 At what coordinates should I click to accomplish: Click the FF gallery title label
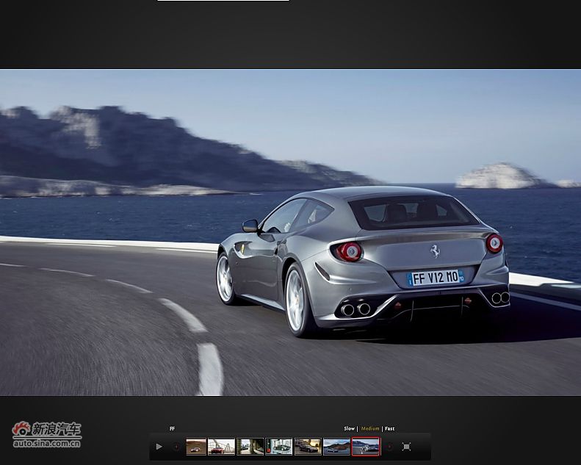(x=173, y=428)
